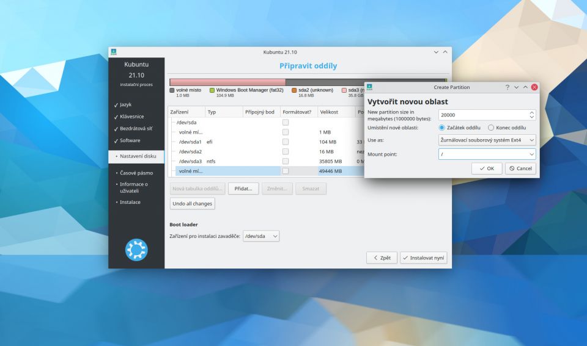
Task: Click the Smazat button
Action: [x=311, y=189]
